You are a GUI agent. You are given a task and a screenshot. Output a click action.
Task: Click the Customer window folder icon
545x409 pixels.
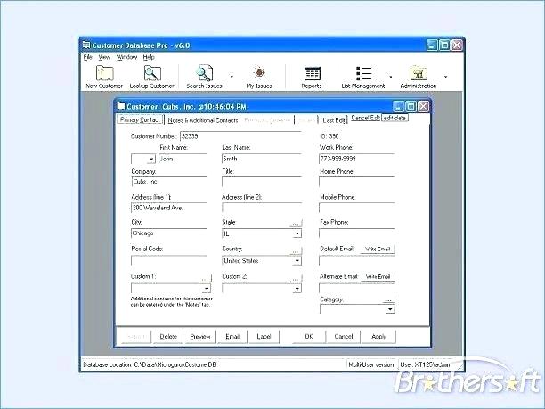pos(120,106)
